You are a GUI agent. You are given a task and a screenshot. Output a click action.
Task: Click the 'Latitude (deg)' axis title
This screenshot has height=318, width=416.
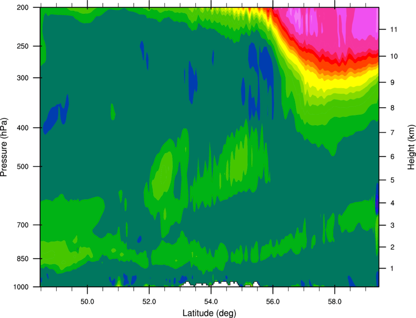(209, 313)
